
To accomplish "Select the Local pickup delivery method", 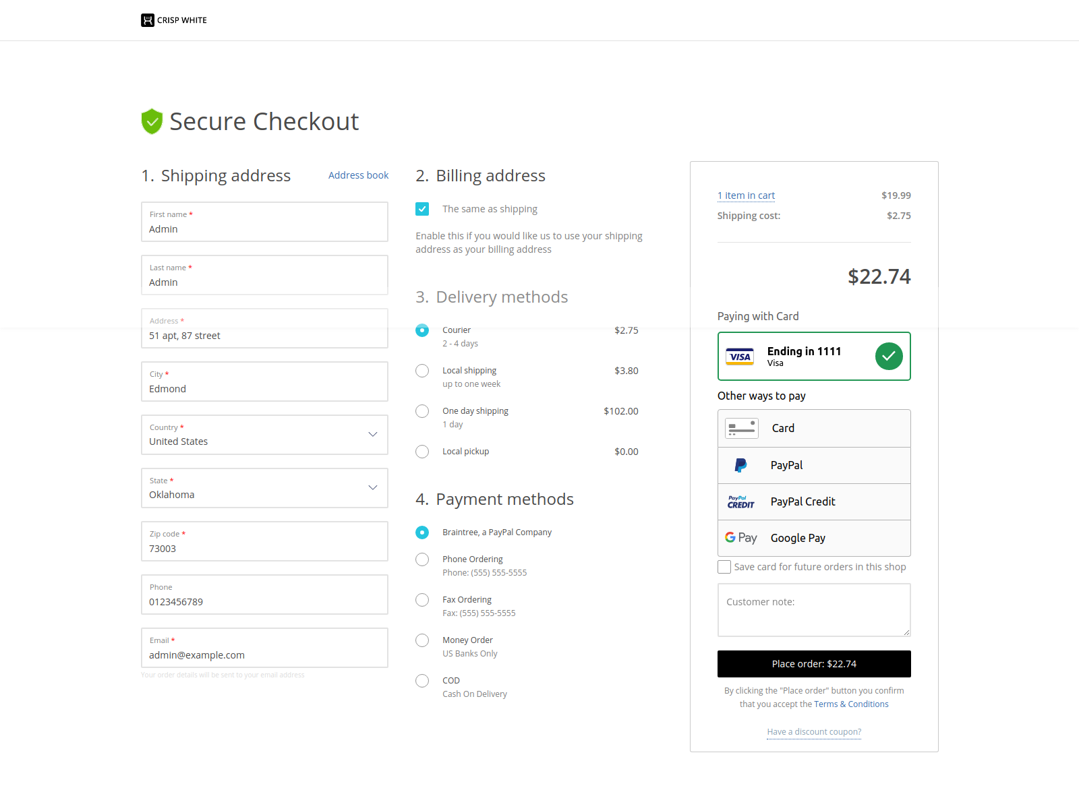I will [x=422, y=451].
